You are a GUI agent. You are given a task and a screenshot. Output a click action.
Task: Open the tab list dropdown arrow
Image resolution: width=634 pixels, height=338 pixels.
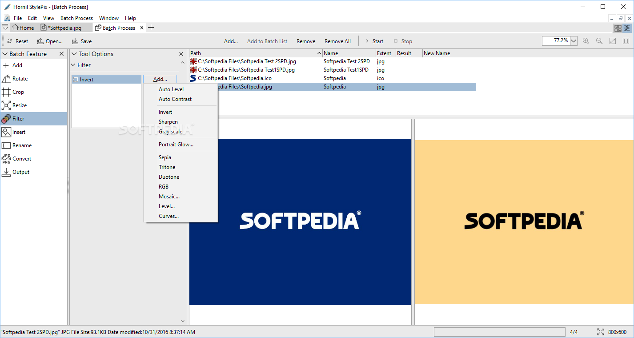click(x=5, y=27)
